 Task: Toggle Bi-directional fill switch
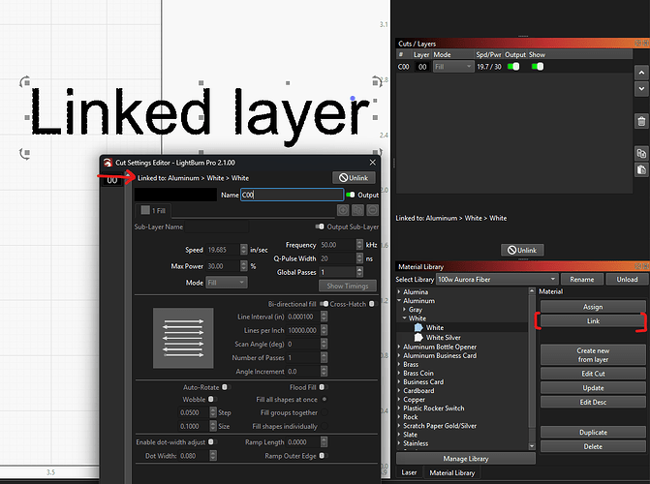pos(325,304)
